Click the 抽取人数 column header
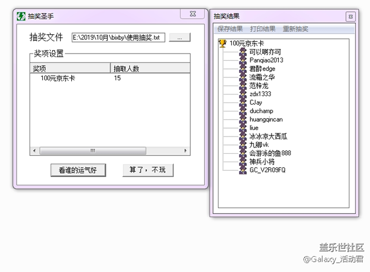Screen dimensions: 370x272 pos(150,68)
